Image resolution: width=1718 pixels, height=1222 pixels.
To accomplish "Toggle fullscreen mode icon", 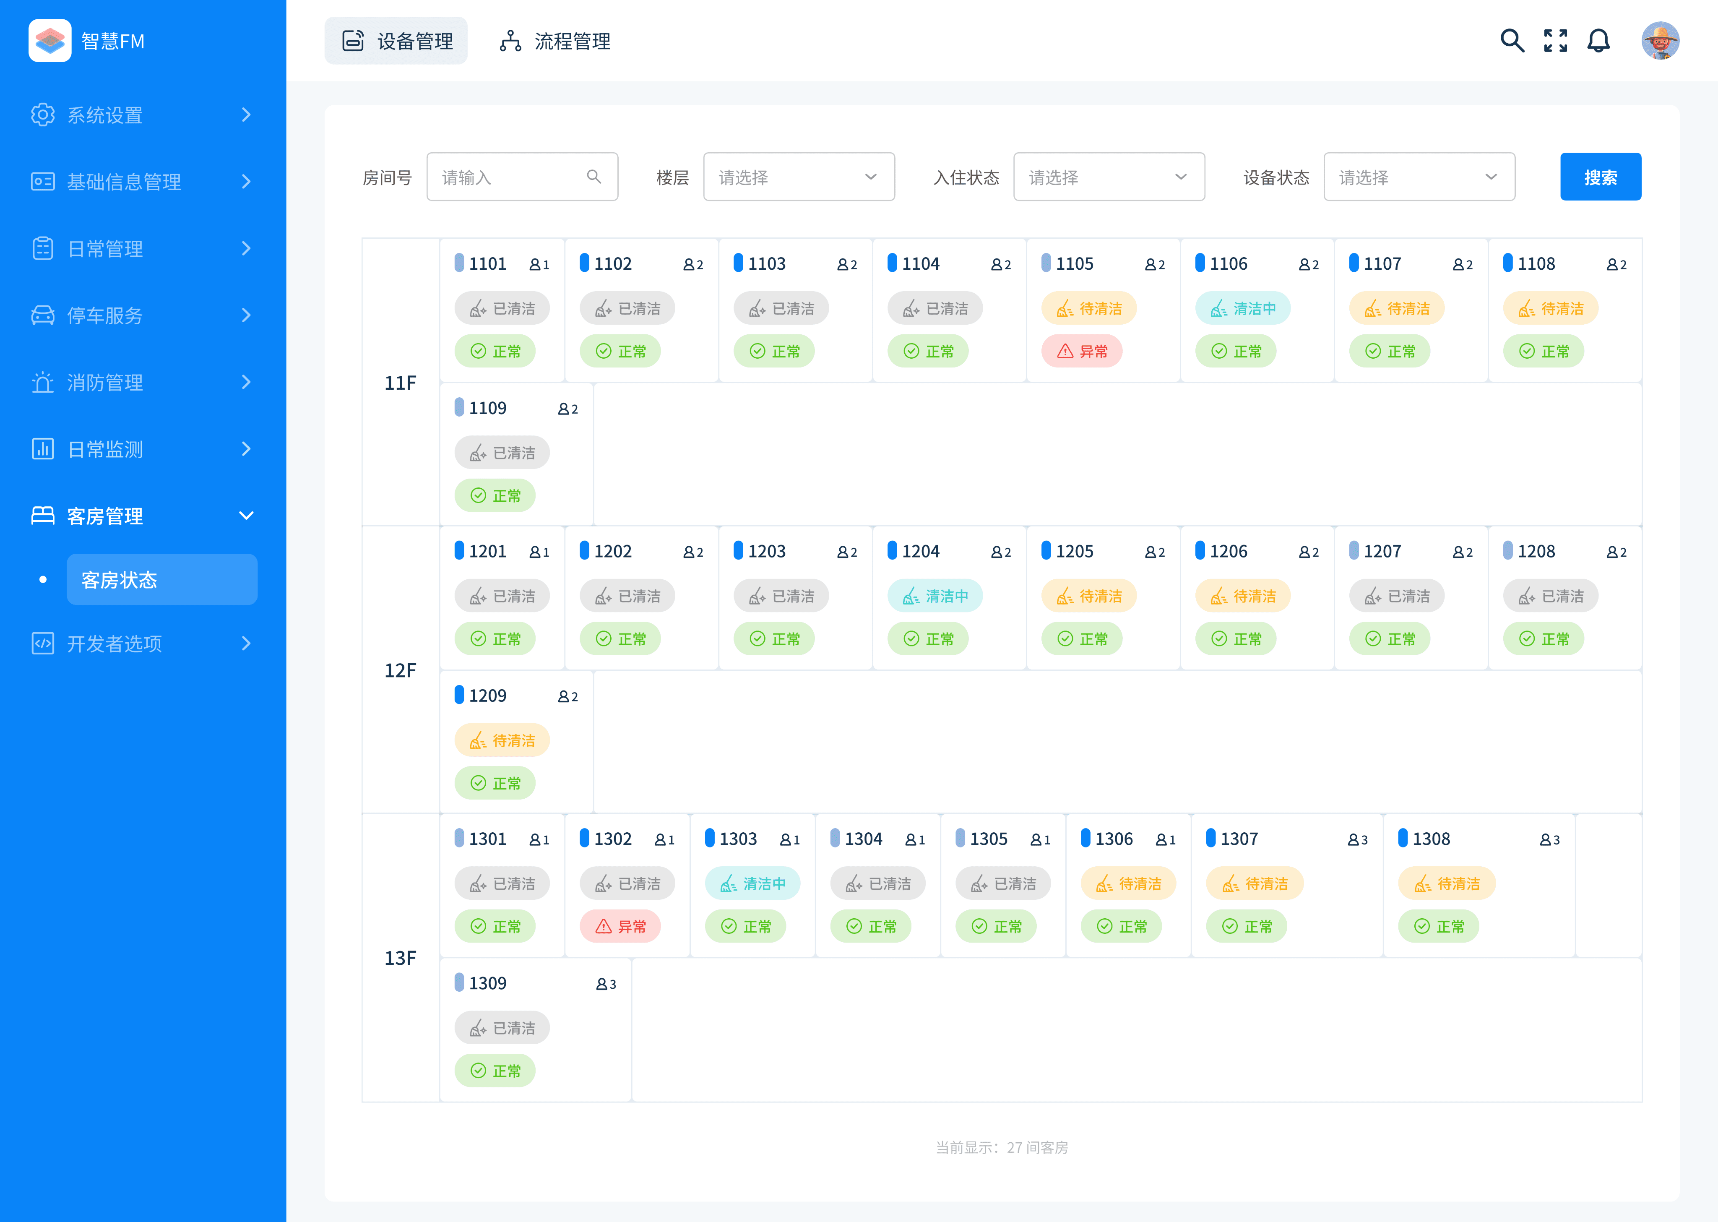I will [1556, 41].
